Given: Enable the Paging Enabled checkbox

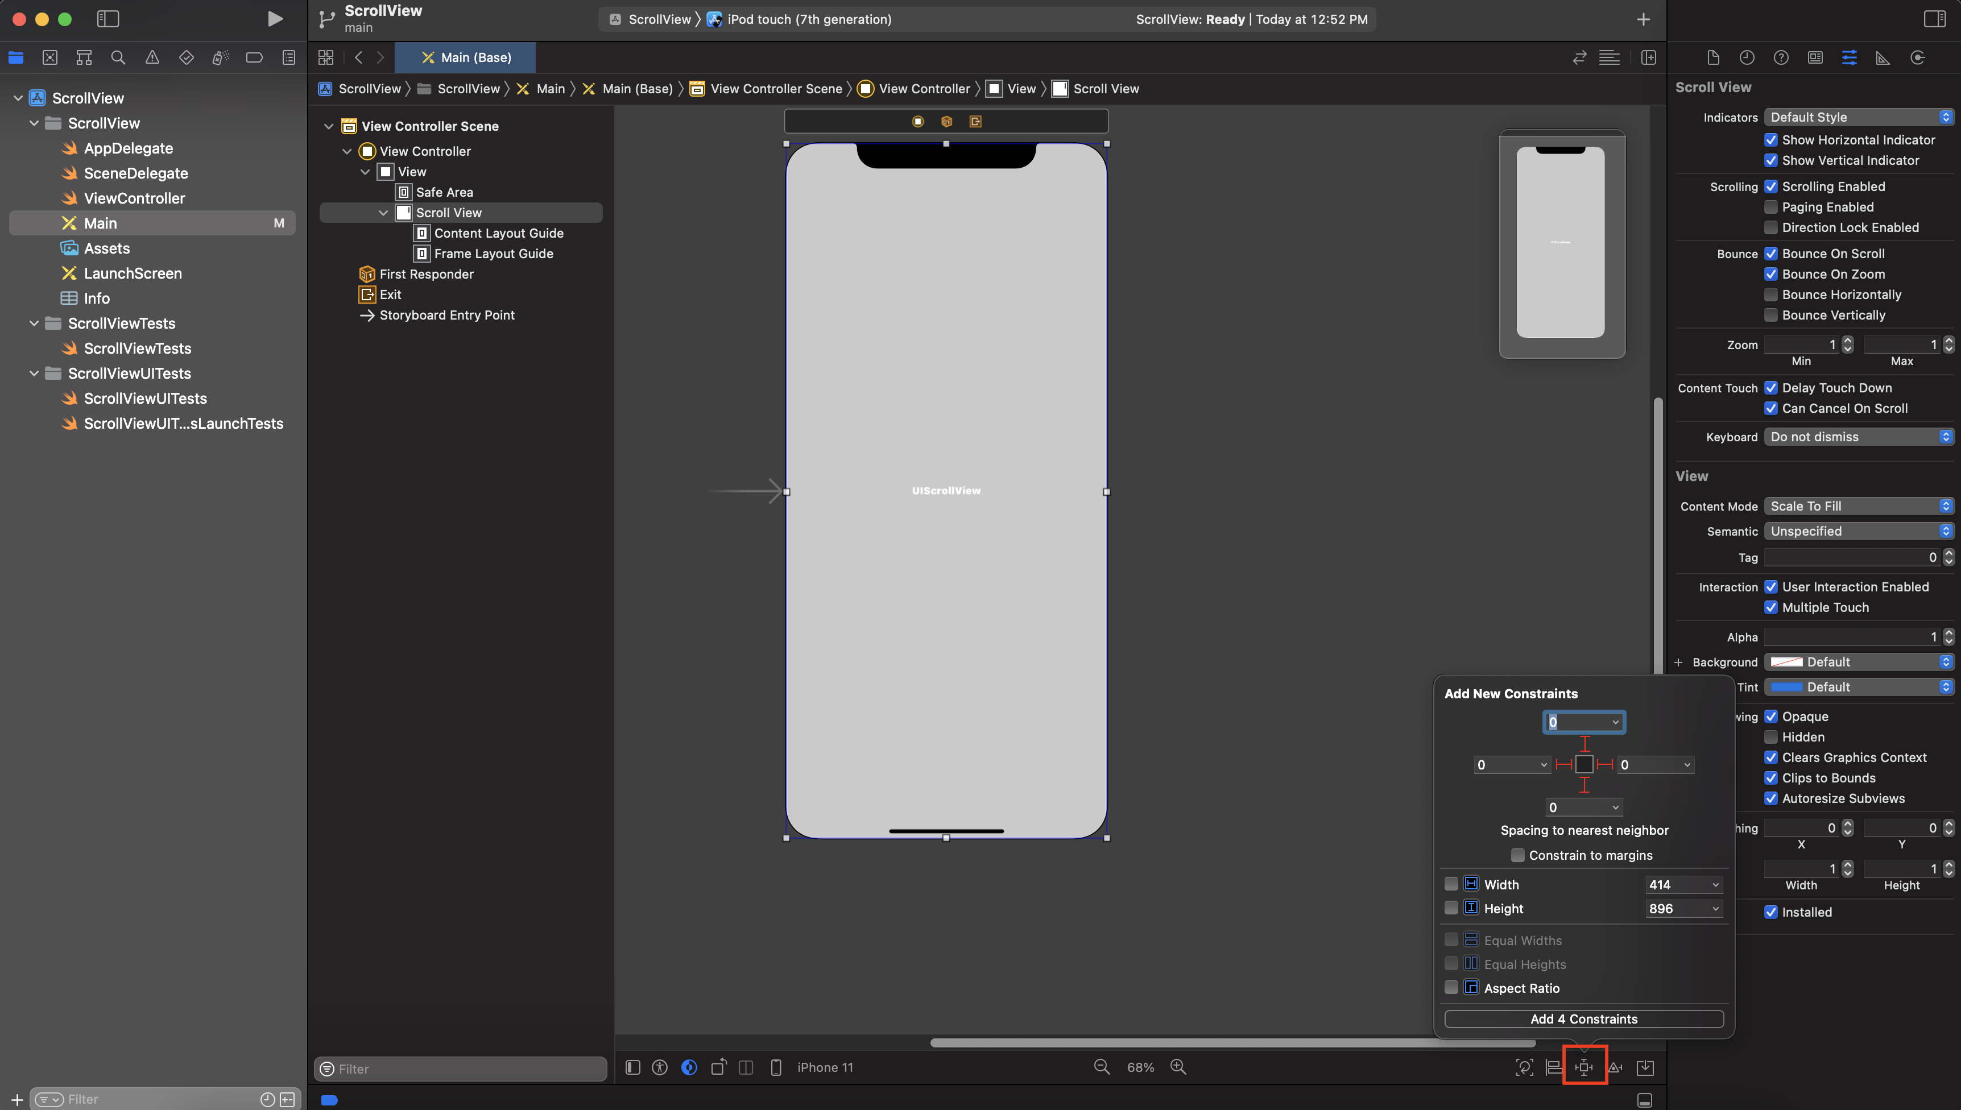Looking at the screenshot, I should (1771, 208).
